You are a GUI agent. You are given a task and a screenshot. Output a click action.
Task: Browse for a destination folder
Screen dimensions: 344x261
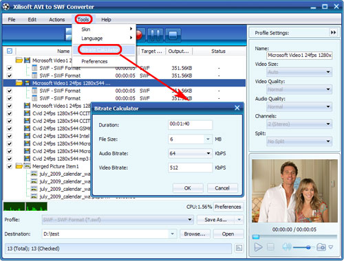[x=195, y=234]
